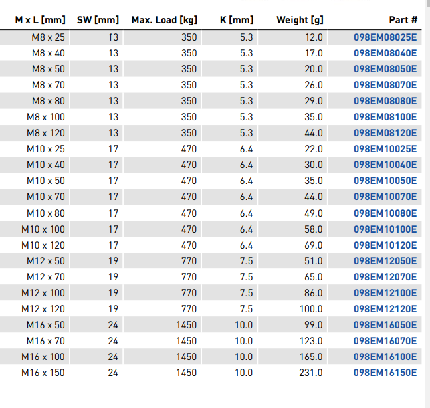The height and width of the screenshot is (408, 430).
Task: Click the 098EM16150E part link
Action: [x=385, y=373]
